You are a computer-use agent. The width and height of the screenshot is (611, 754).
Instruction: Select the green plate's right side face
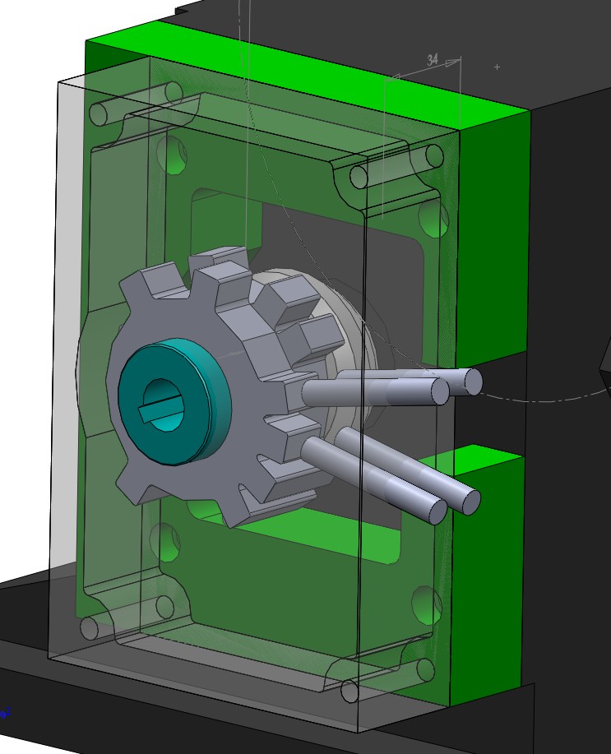coord(493,247)
